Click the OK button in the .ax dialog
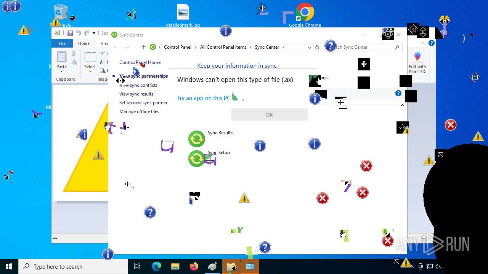This screenshot has width=488, height=274. coord(269,115)
